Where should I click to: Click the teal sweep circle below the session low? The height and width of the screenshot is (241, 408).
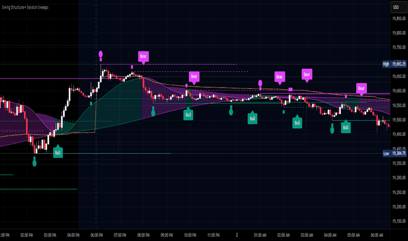[34, 163]
